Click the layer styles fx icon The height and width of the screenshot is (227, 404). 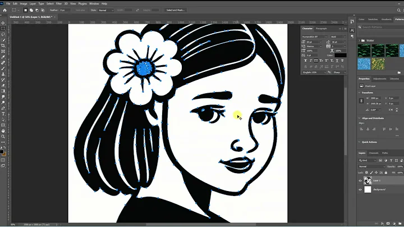tap(382, 224)
